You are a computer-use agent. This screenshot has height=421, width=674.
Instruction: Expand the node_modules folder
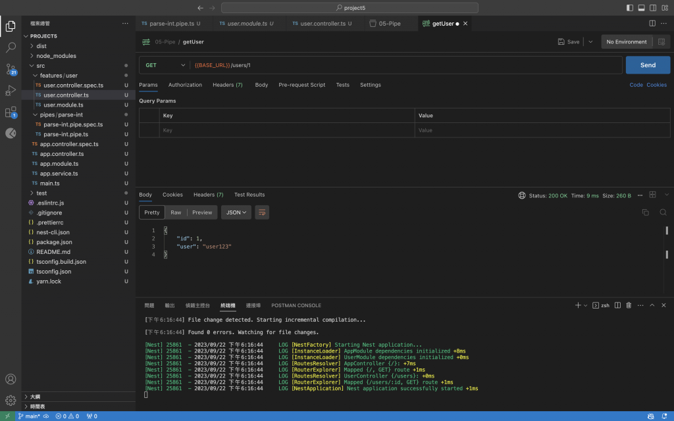click(x=56, y=56)
